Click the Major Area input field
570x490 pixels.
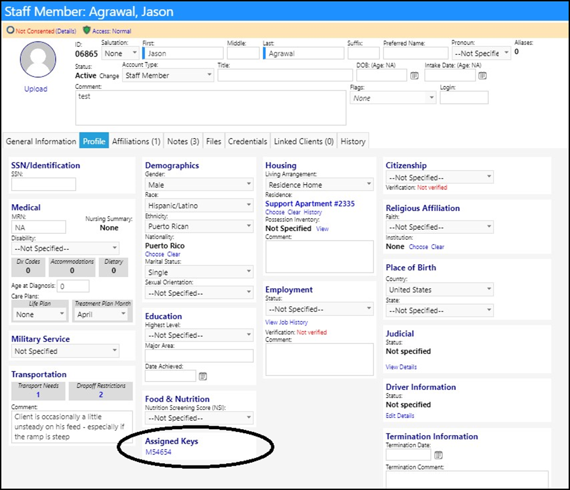click(199, 356)
